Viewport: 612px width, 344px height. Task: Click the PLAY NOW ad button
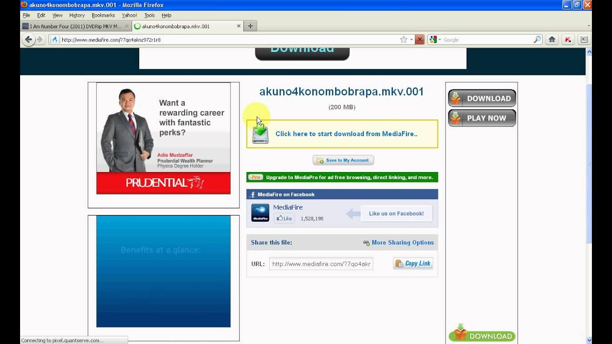[482, 118]
